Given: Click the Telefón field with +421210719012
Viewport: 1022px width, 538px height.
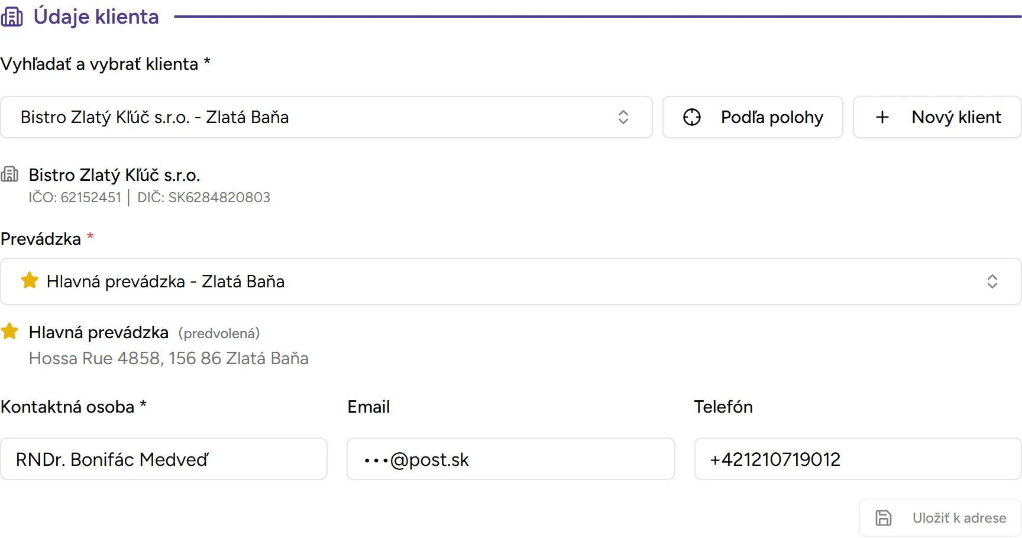Looking at the screenshot, I should point(857,459).
